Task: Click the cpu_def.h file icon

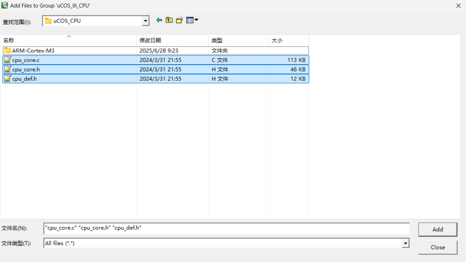Action: click(x=7, y=78)
